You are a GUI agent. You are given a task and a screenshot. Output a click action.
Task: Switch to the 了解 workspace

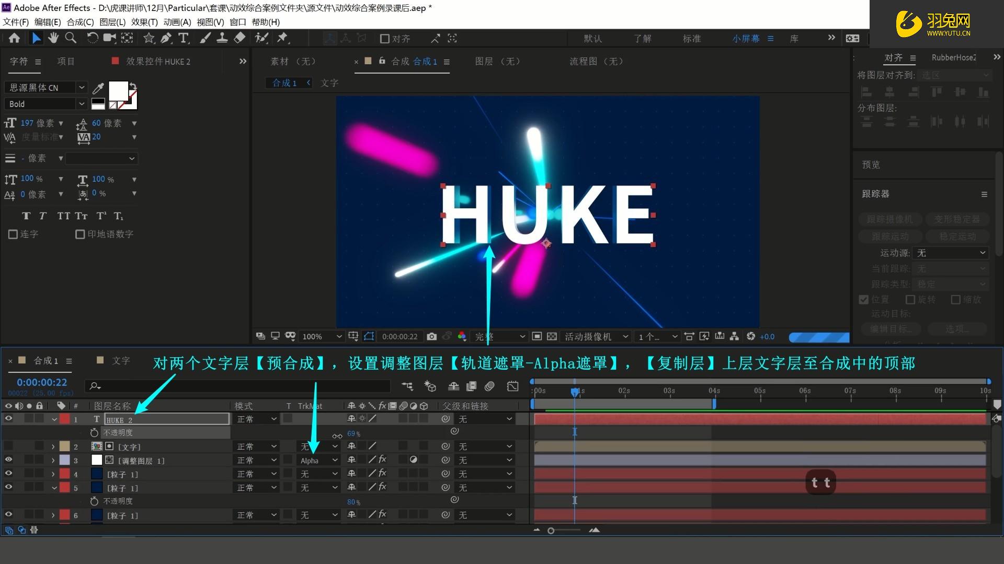click(x=642, y=39)
